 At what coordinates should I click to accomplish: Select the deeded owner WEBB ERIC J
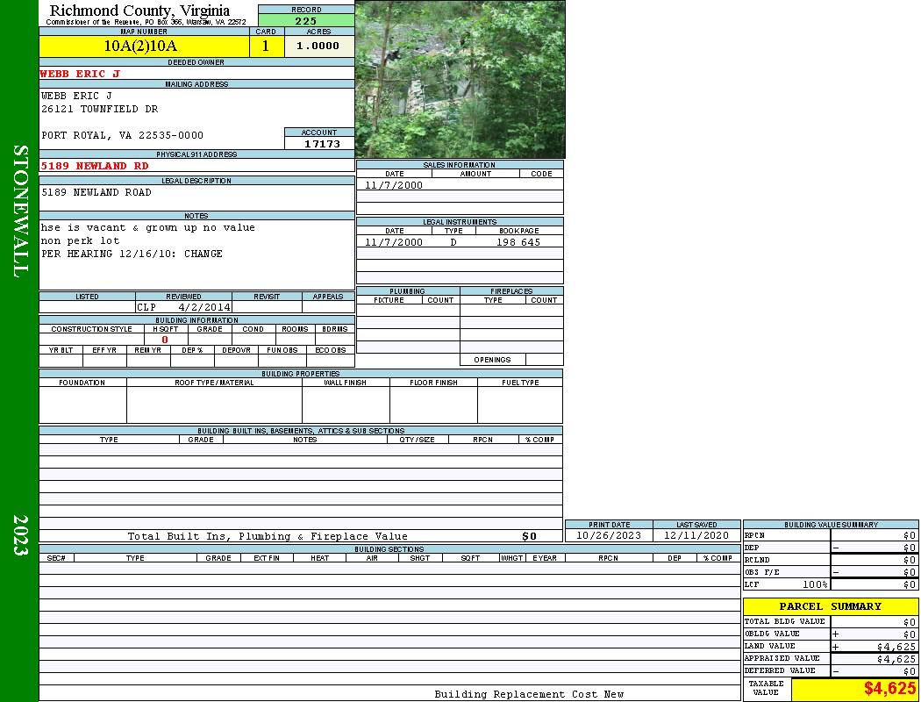point(80,74)
